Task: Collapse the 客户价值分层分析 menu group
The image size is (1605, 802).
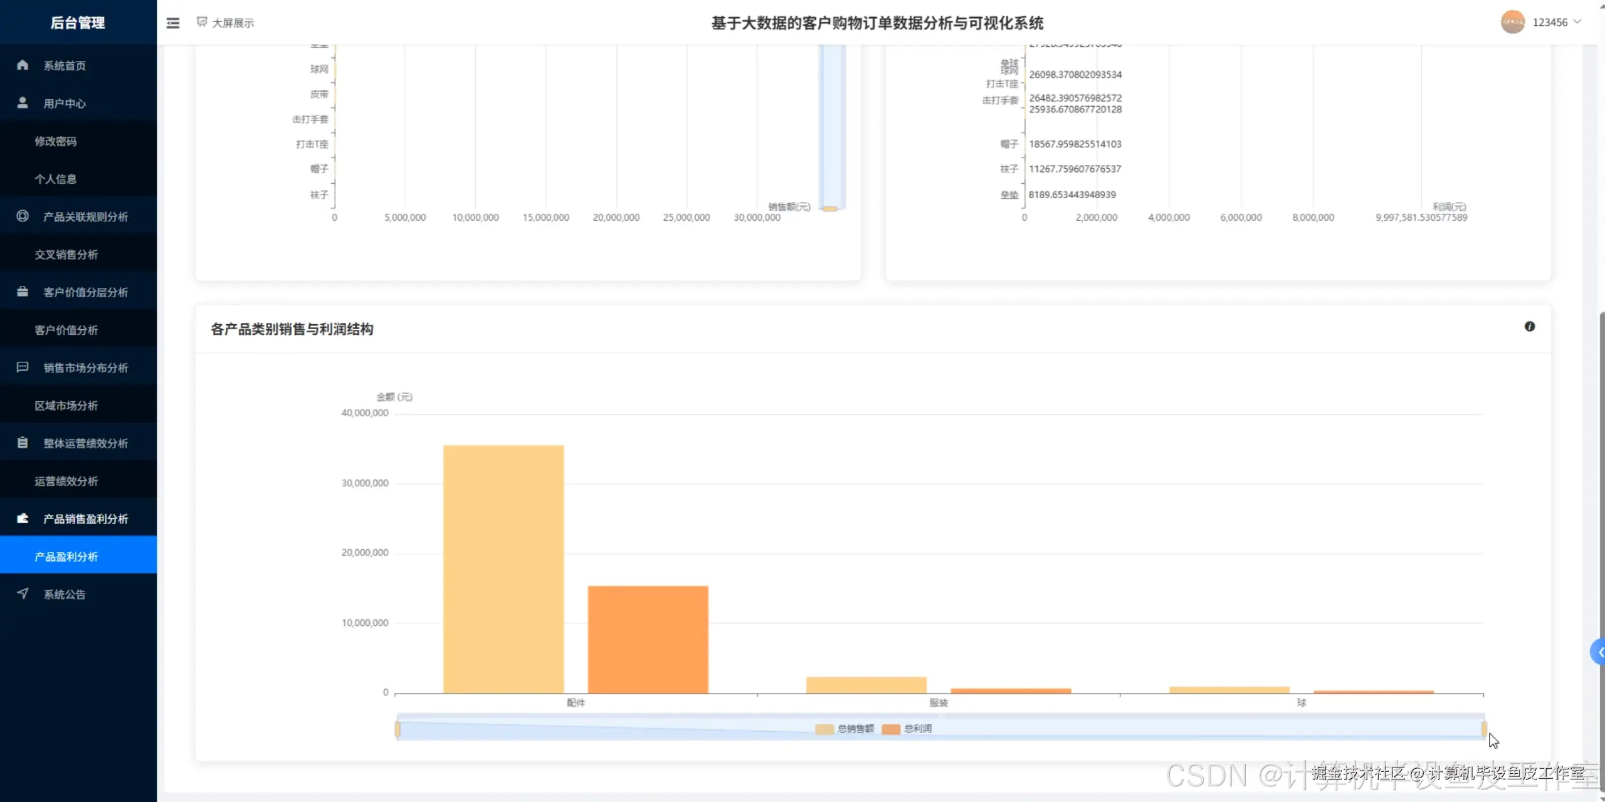Action: pyautogui.click(x=85, y=292)
